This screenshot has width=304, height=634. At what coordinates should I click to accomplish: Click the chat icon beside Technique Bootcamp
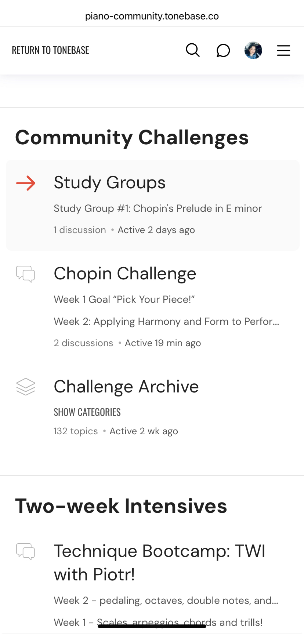click(26, 551)
